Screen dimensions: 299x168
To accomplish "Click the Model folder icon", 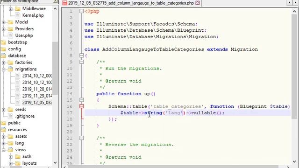I will (x=10, y=22).
